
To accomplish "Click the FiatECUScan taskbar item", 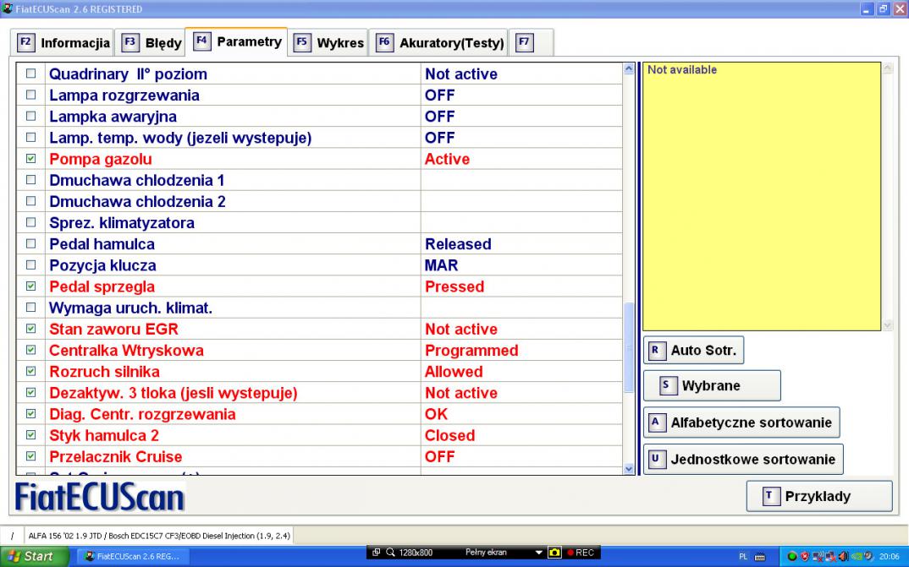I will pos(135,556).
